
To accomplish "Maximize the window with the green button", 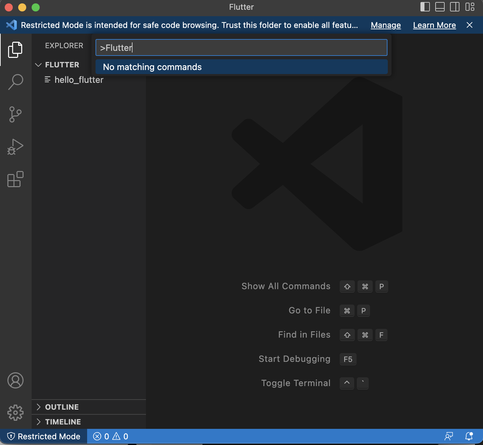I will point(36,7).
